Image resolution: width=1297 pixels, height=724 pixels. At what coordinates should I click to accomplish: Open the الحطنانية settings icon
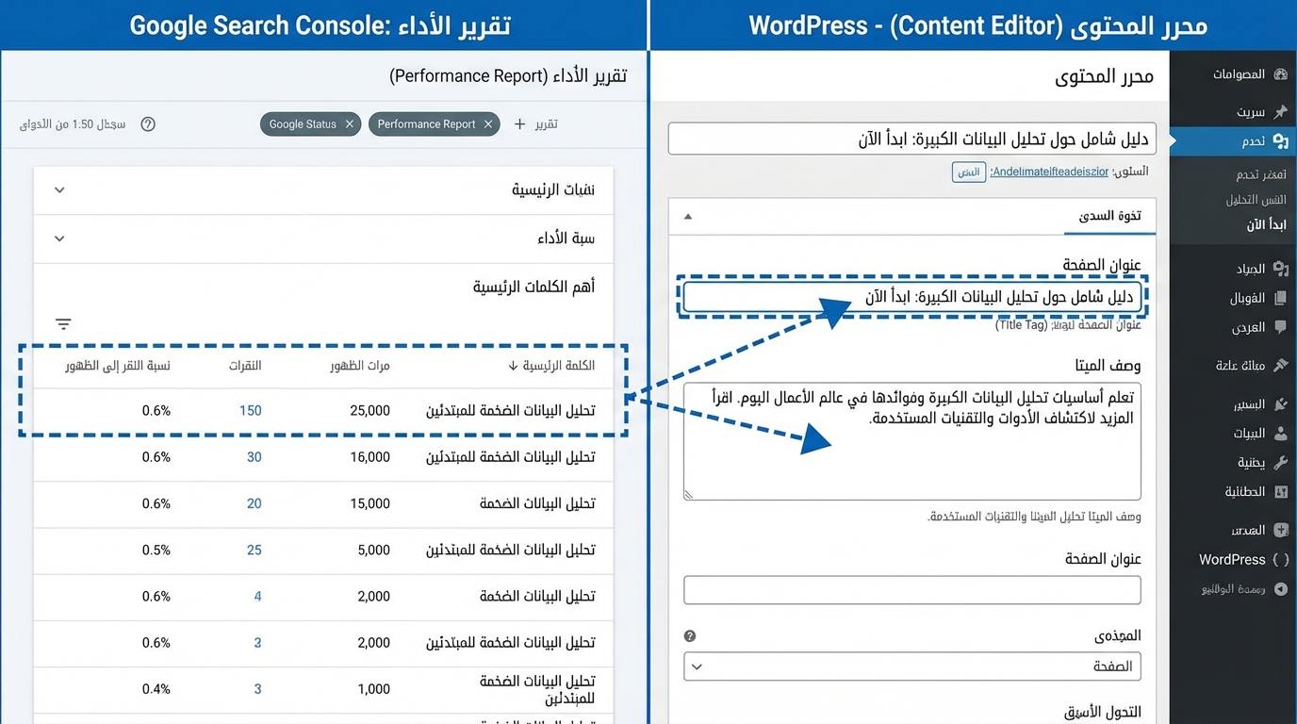(x=1279, y=491)
